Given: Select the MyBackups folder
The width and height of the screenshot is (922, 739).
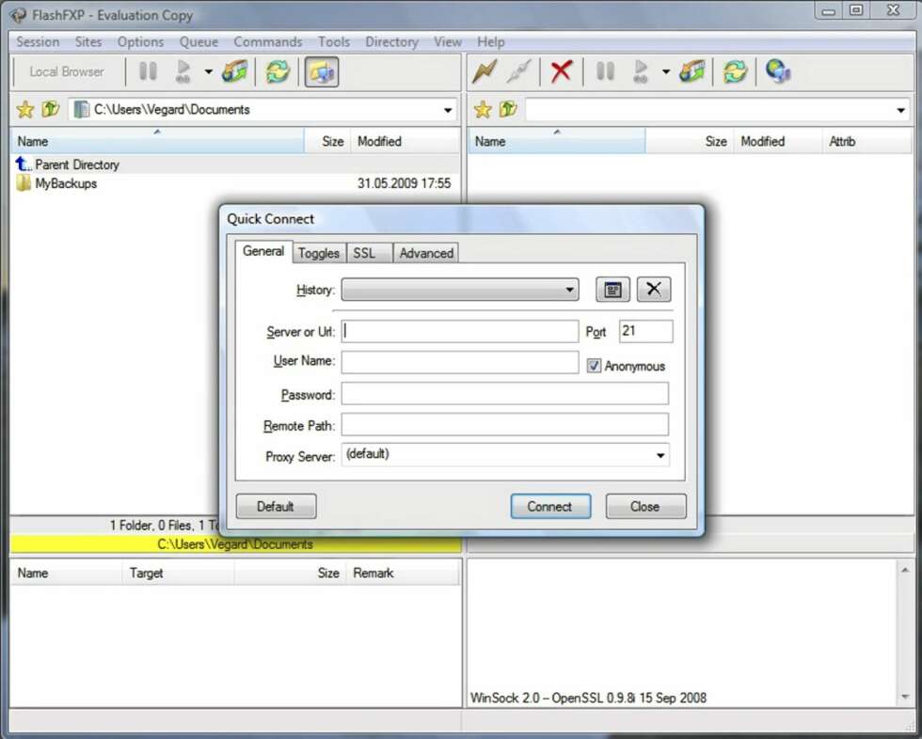Looking at the screenshot, I should (x=66, y=183).
